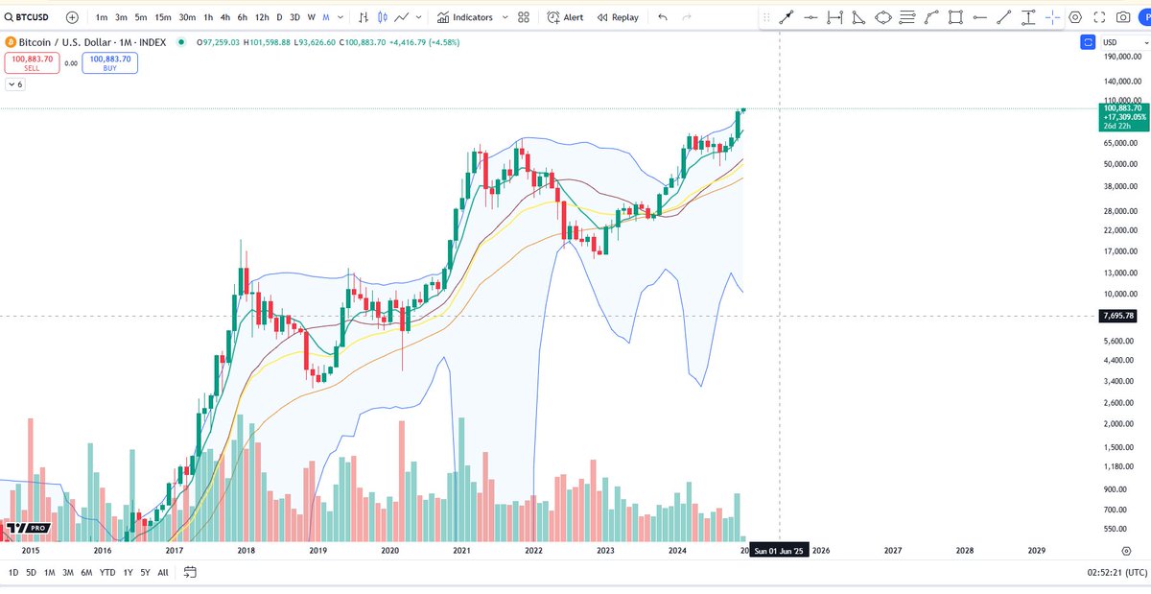Open the Indicators dialog

point(465,17)
